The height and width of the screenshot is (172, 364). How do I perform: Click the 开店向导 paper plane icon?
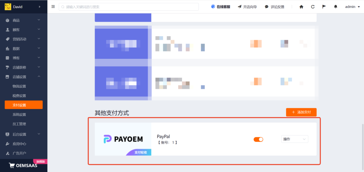click(x=240, y=7)
